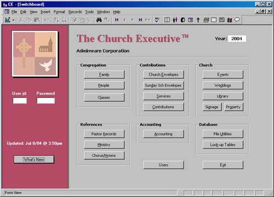Open the Events button
Screen dimensions: 274x197
click(223, 74)
